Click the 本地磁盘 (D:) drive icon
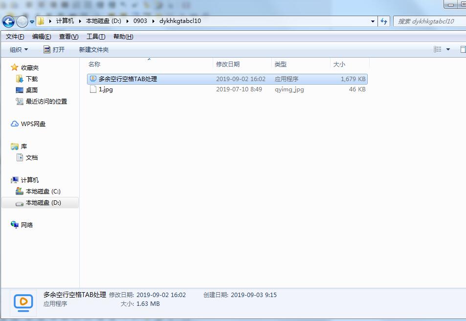Screen dimensions: 466x321 (20, 204)
